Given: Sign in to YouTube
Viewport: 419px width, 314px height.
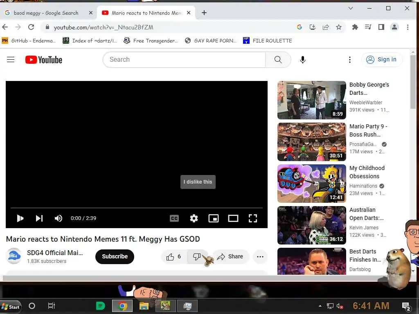Looking at the screenshot, I should tap(382, 60).
